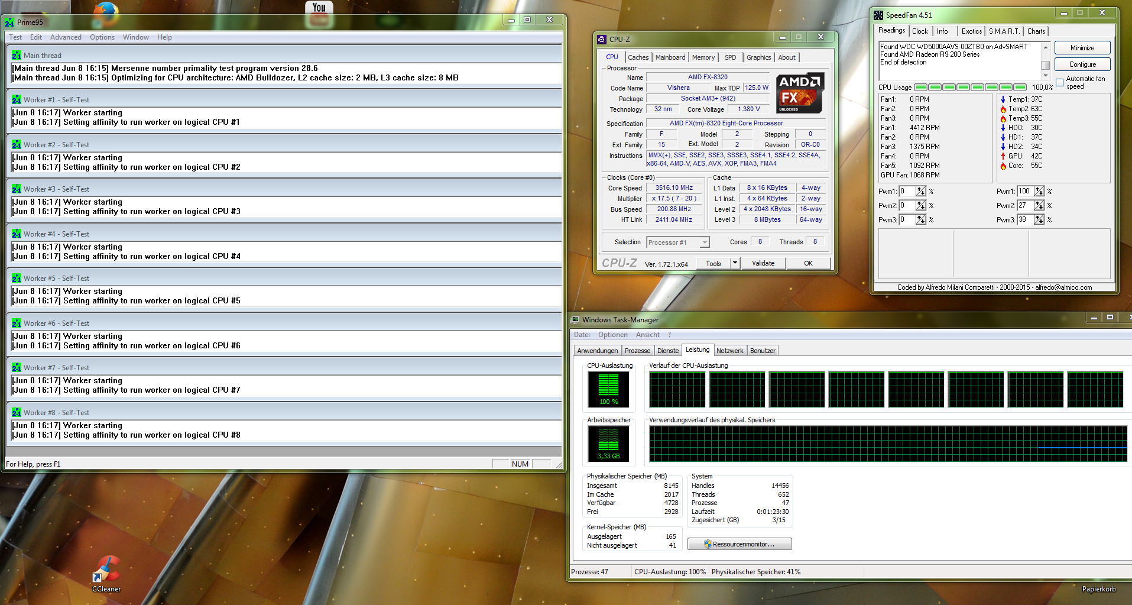
Task: Switch to the Prozesse tab in Task-Manager
Action: pos(637,351)
